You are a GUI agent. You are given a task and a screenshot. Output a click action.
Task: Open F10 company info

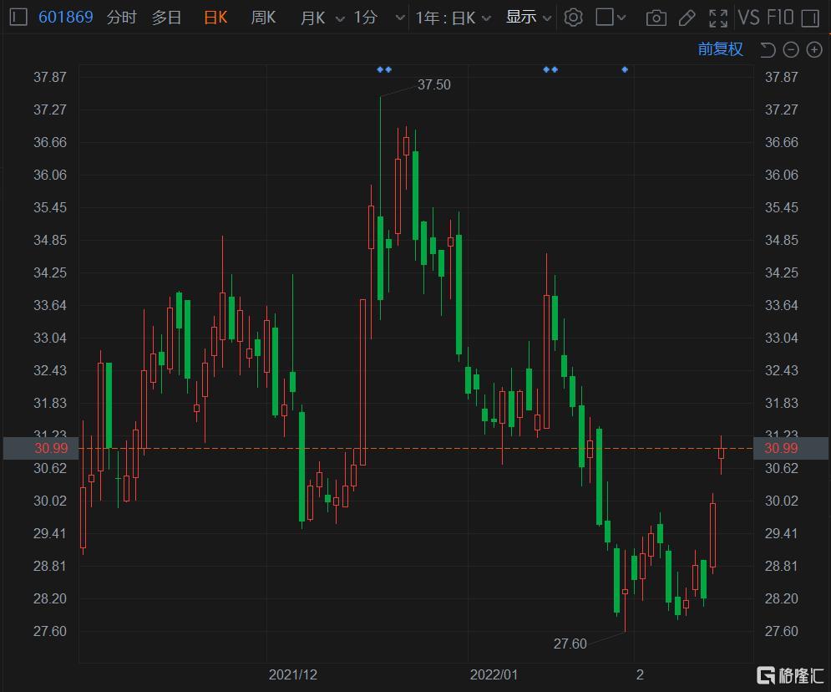(x=779, y=18)
